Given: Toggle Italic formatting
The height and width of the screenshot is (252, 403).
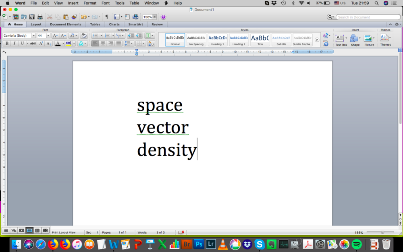Looking at the screenshot, I should click(x=14, y=43).
